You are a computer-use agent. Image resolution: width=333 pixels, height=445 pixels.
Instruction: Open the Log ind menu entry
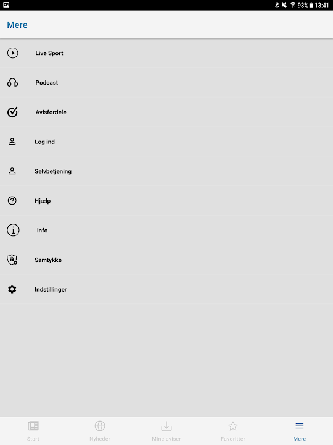(x=166, y=142)
